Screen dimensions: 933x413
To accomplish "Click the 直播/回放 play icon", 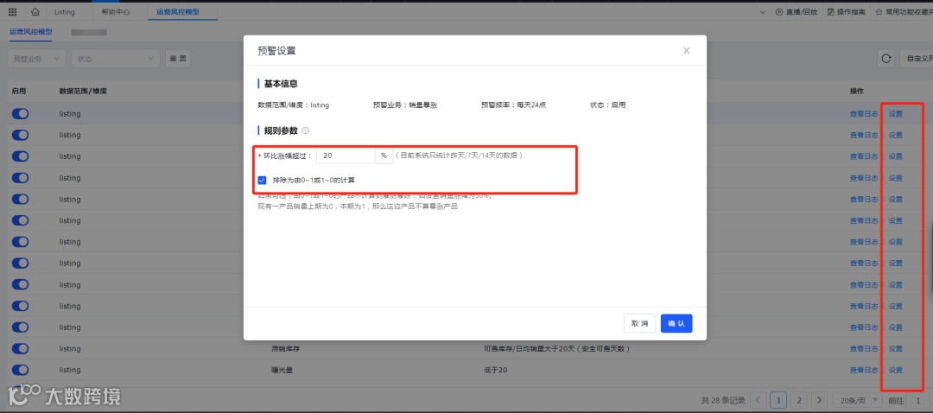I will pos(779,12).
